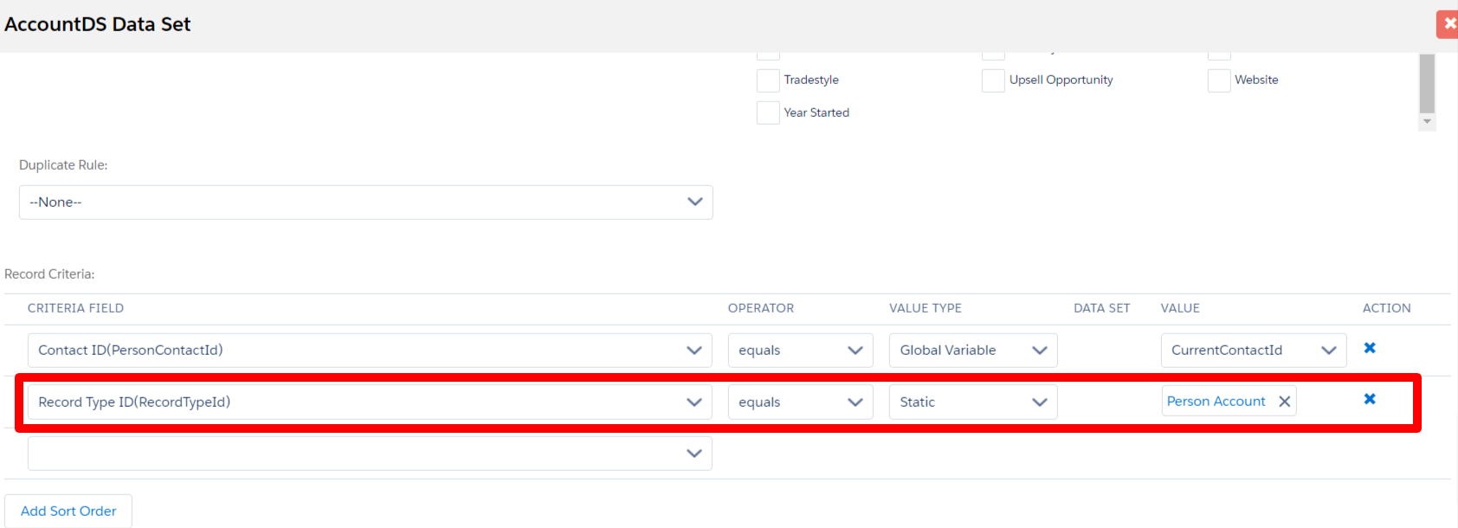The width and height of the screenshot is (1458, 528).
Task: Remove the Person Account value pill
Action: pos(1285,402)
